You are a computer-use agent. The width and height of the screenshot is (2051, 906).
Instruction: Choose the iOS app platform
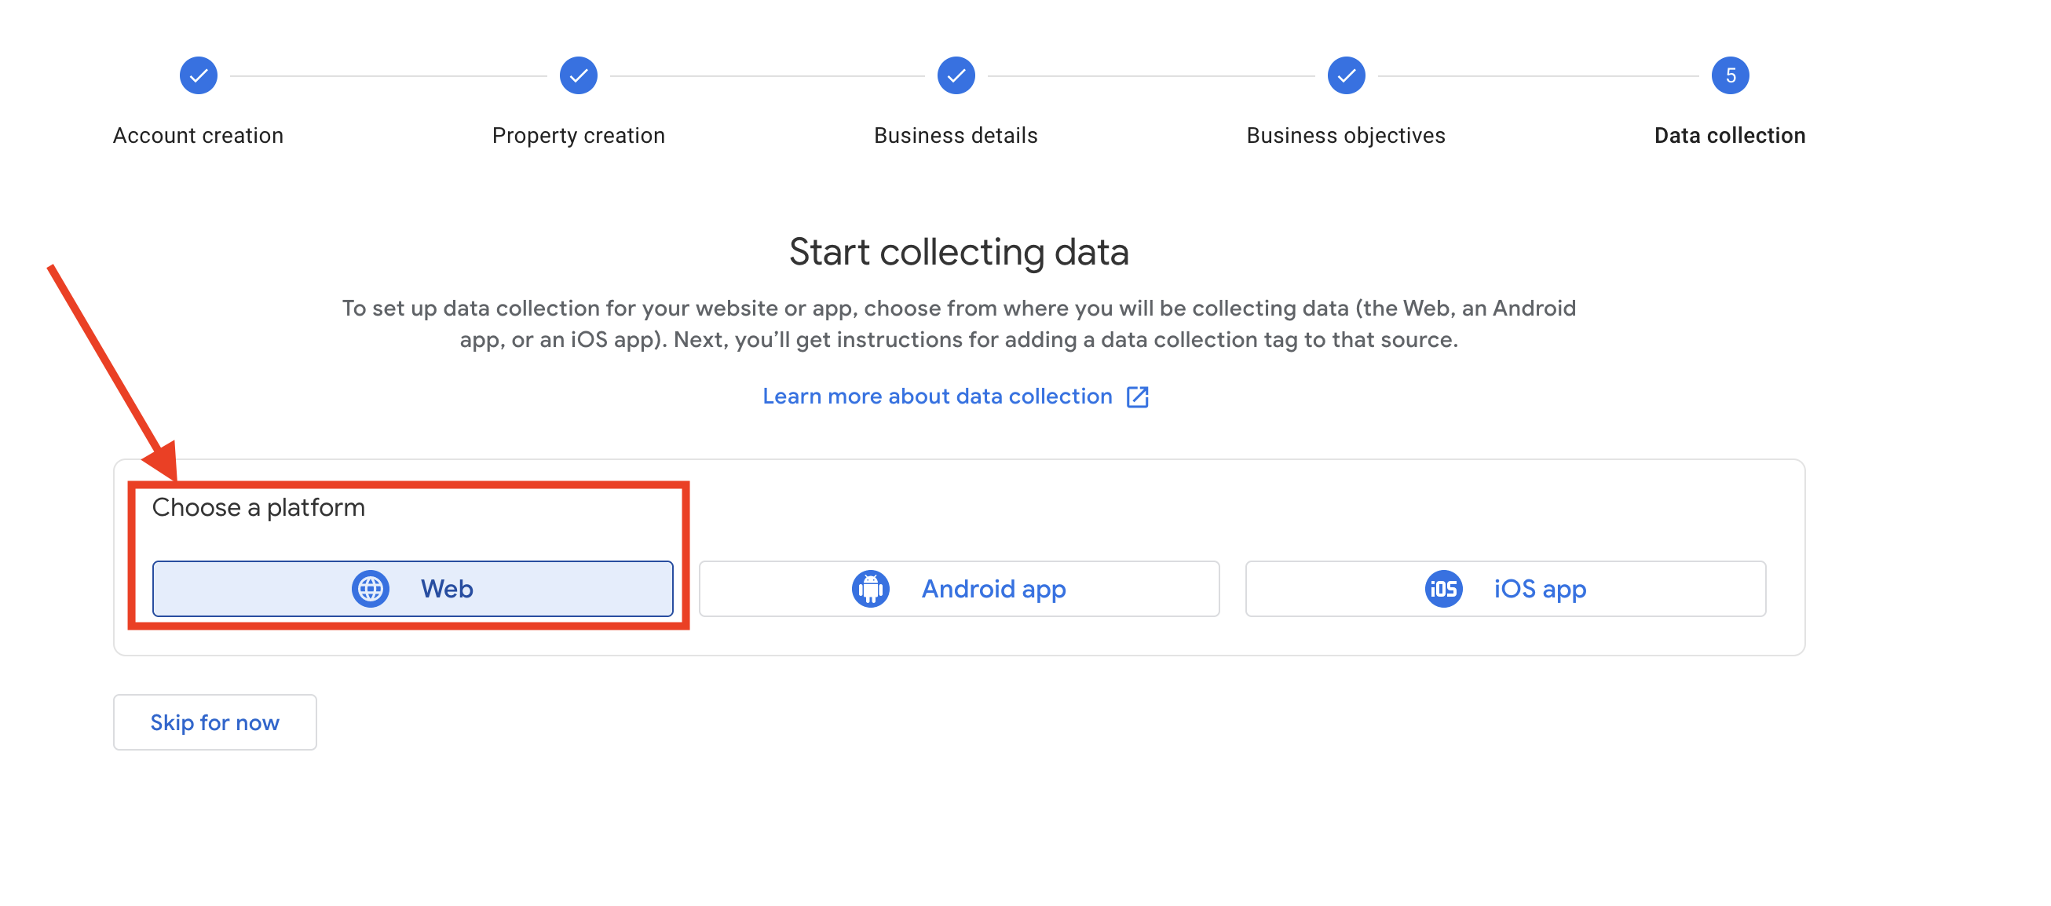click(1504, 589)
